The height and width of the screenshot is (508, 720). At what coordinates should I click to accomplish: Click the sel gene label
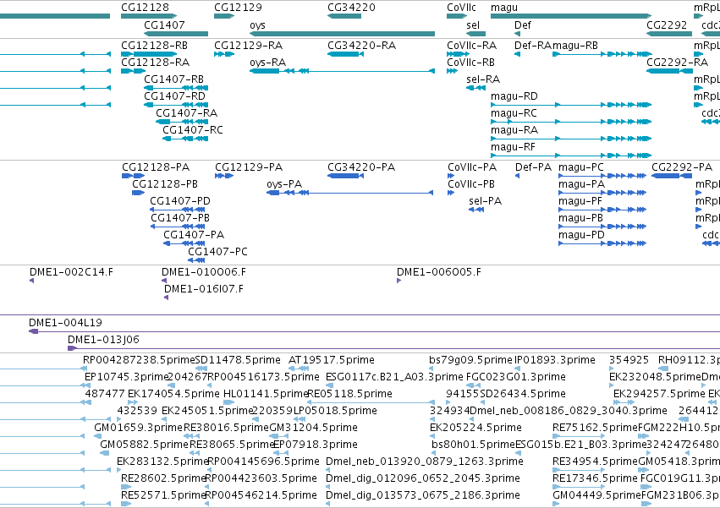click(x=473, y=25)
